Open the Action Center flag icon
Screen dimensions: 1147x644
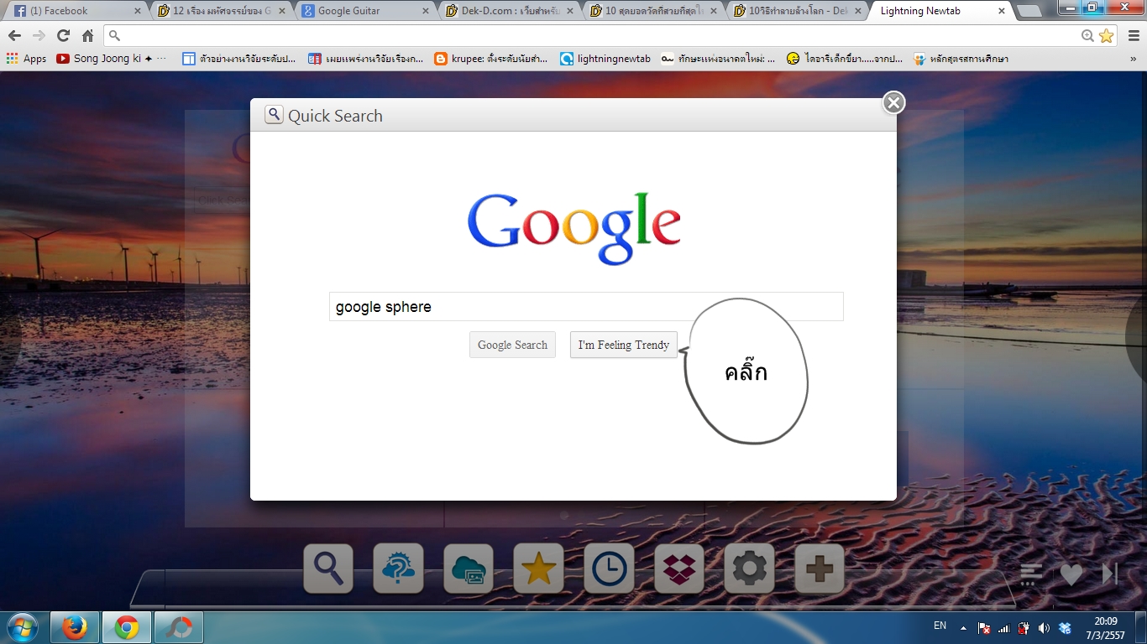click(984, 627)
